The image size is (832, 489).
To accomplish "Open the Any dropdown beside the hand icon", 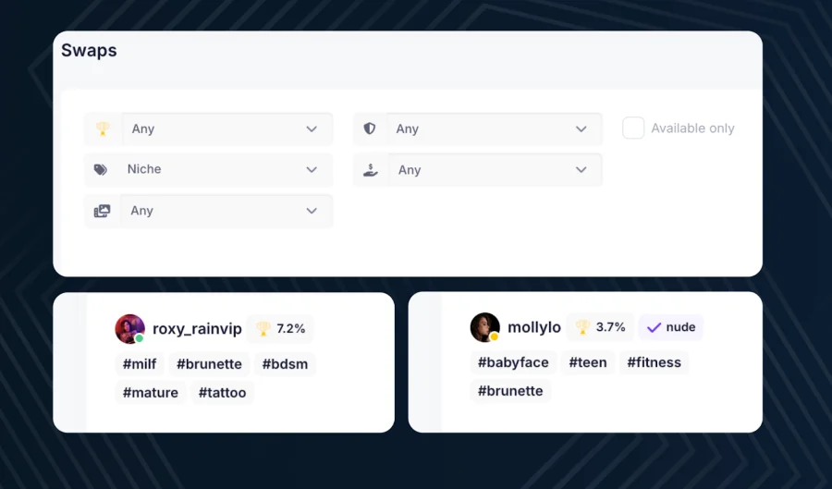I will [494, 170].
